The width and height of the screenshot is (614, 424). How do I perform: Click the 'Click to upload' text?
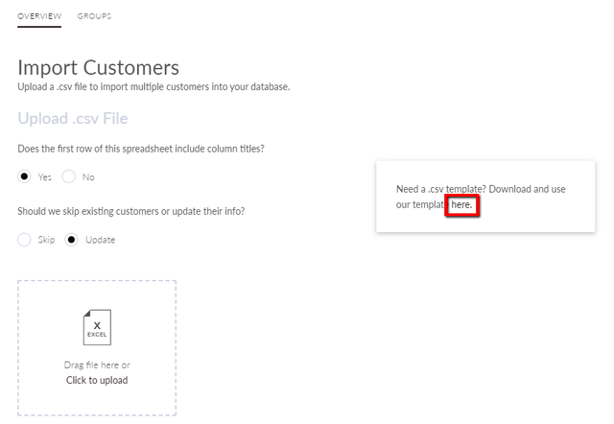coord(97,380)
